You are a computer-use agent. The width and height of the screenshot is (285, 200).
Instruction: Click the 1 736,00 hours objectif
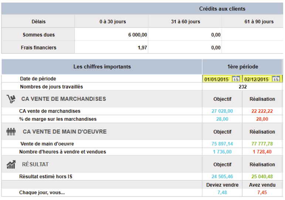click(x=222, y=152)
